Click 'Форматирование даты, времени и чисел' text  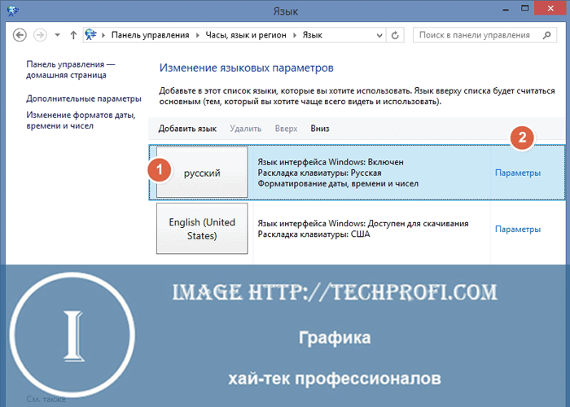pyautogui.click(x=338, y=184)
